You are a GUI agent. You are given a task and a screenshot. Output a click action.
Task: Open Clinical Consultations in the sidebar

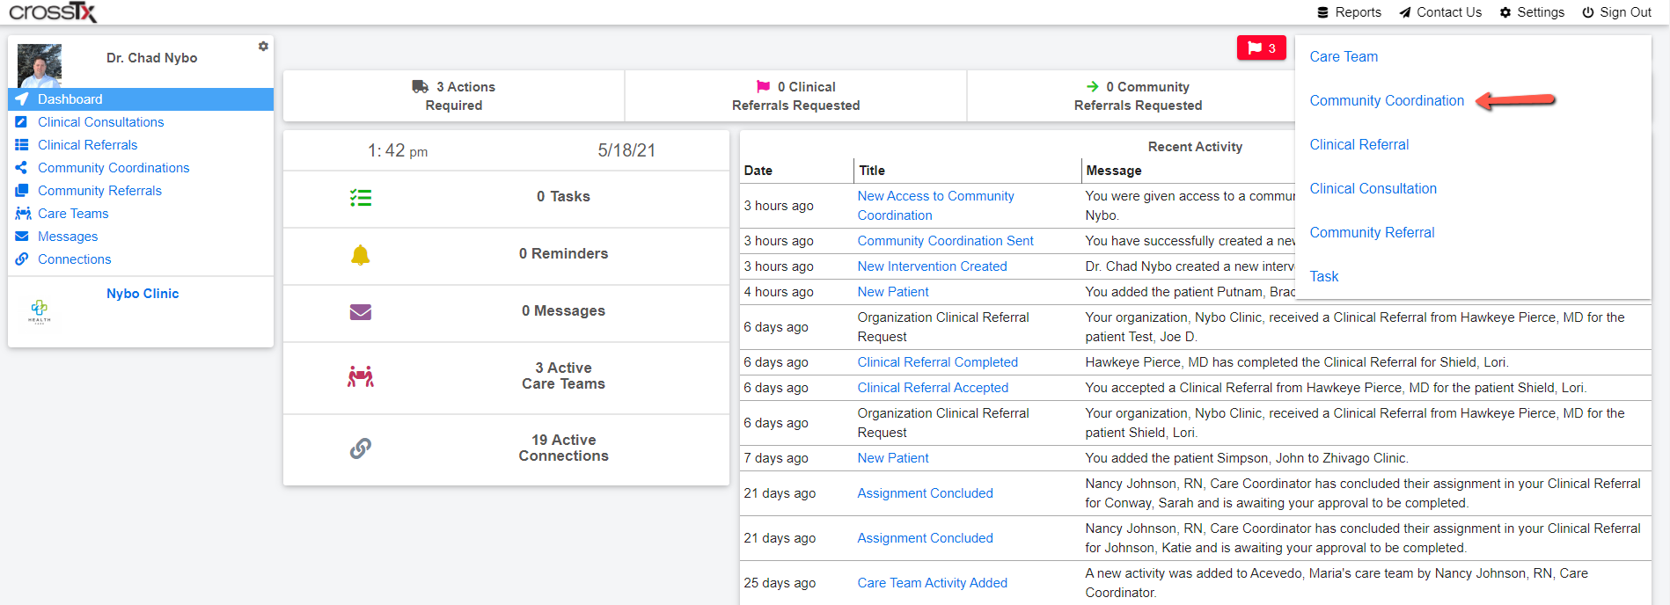(100, 122)
